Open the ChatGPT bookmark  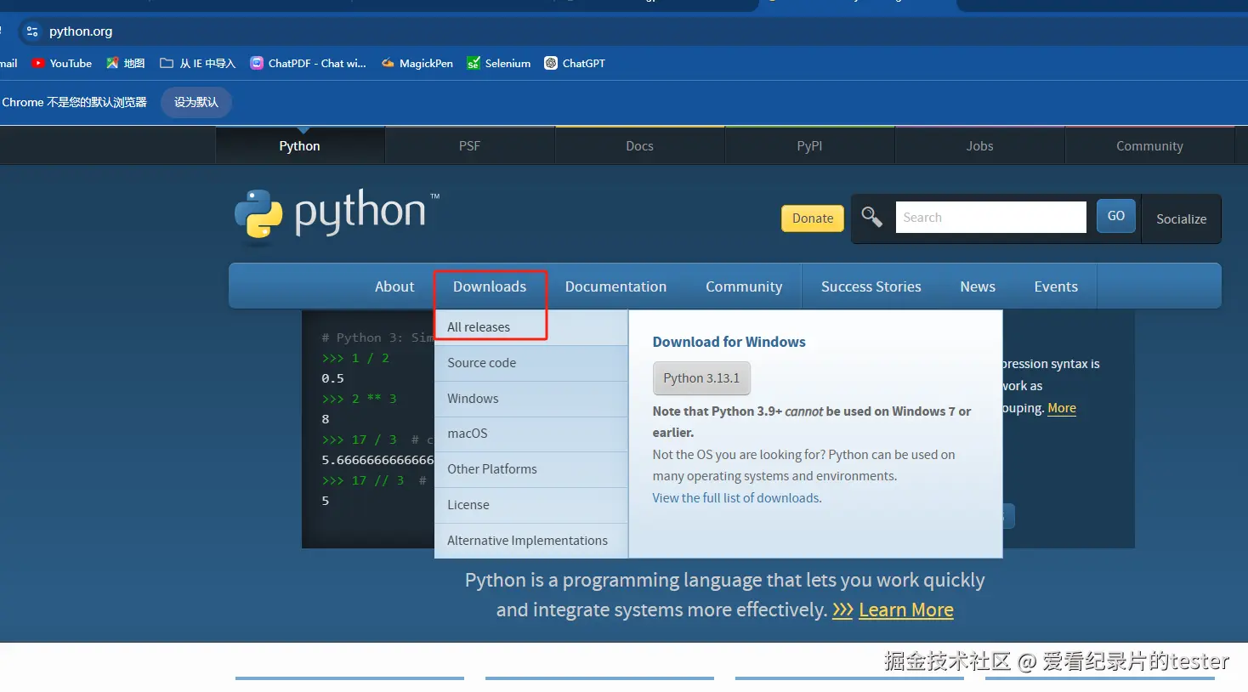pos(575,63)
